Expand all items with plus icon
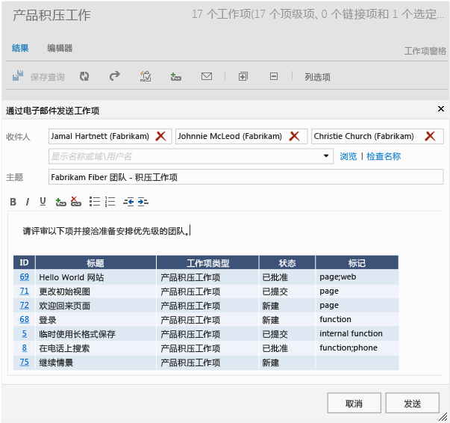 click(243, 76)
